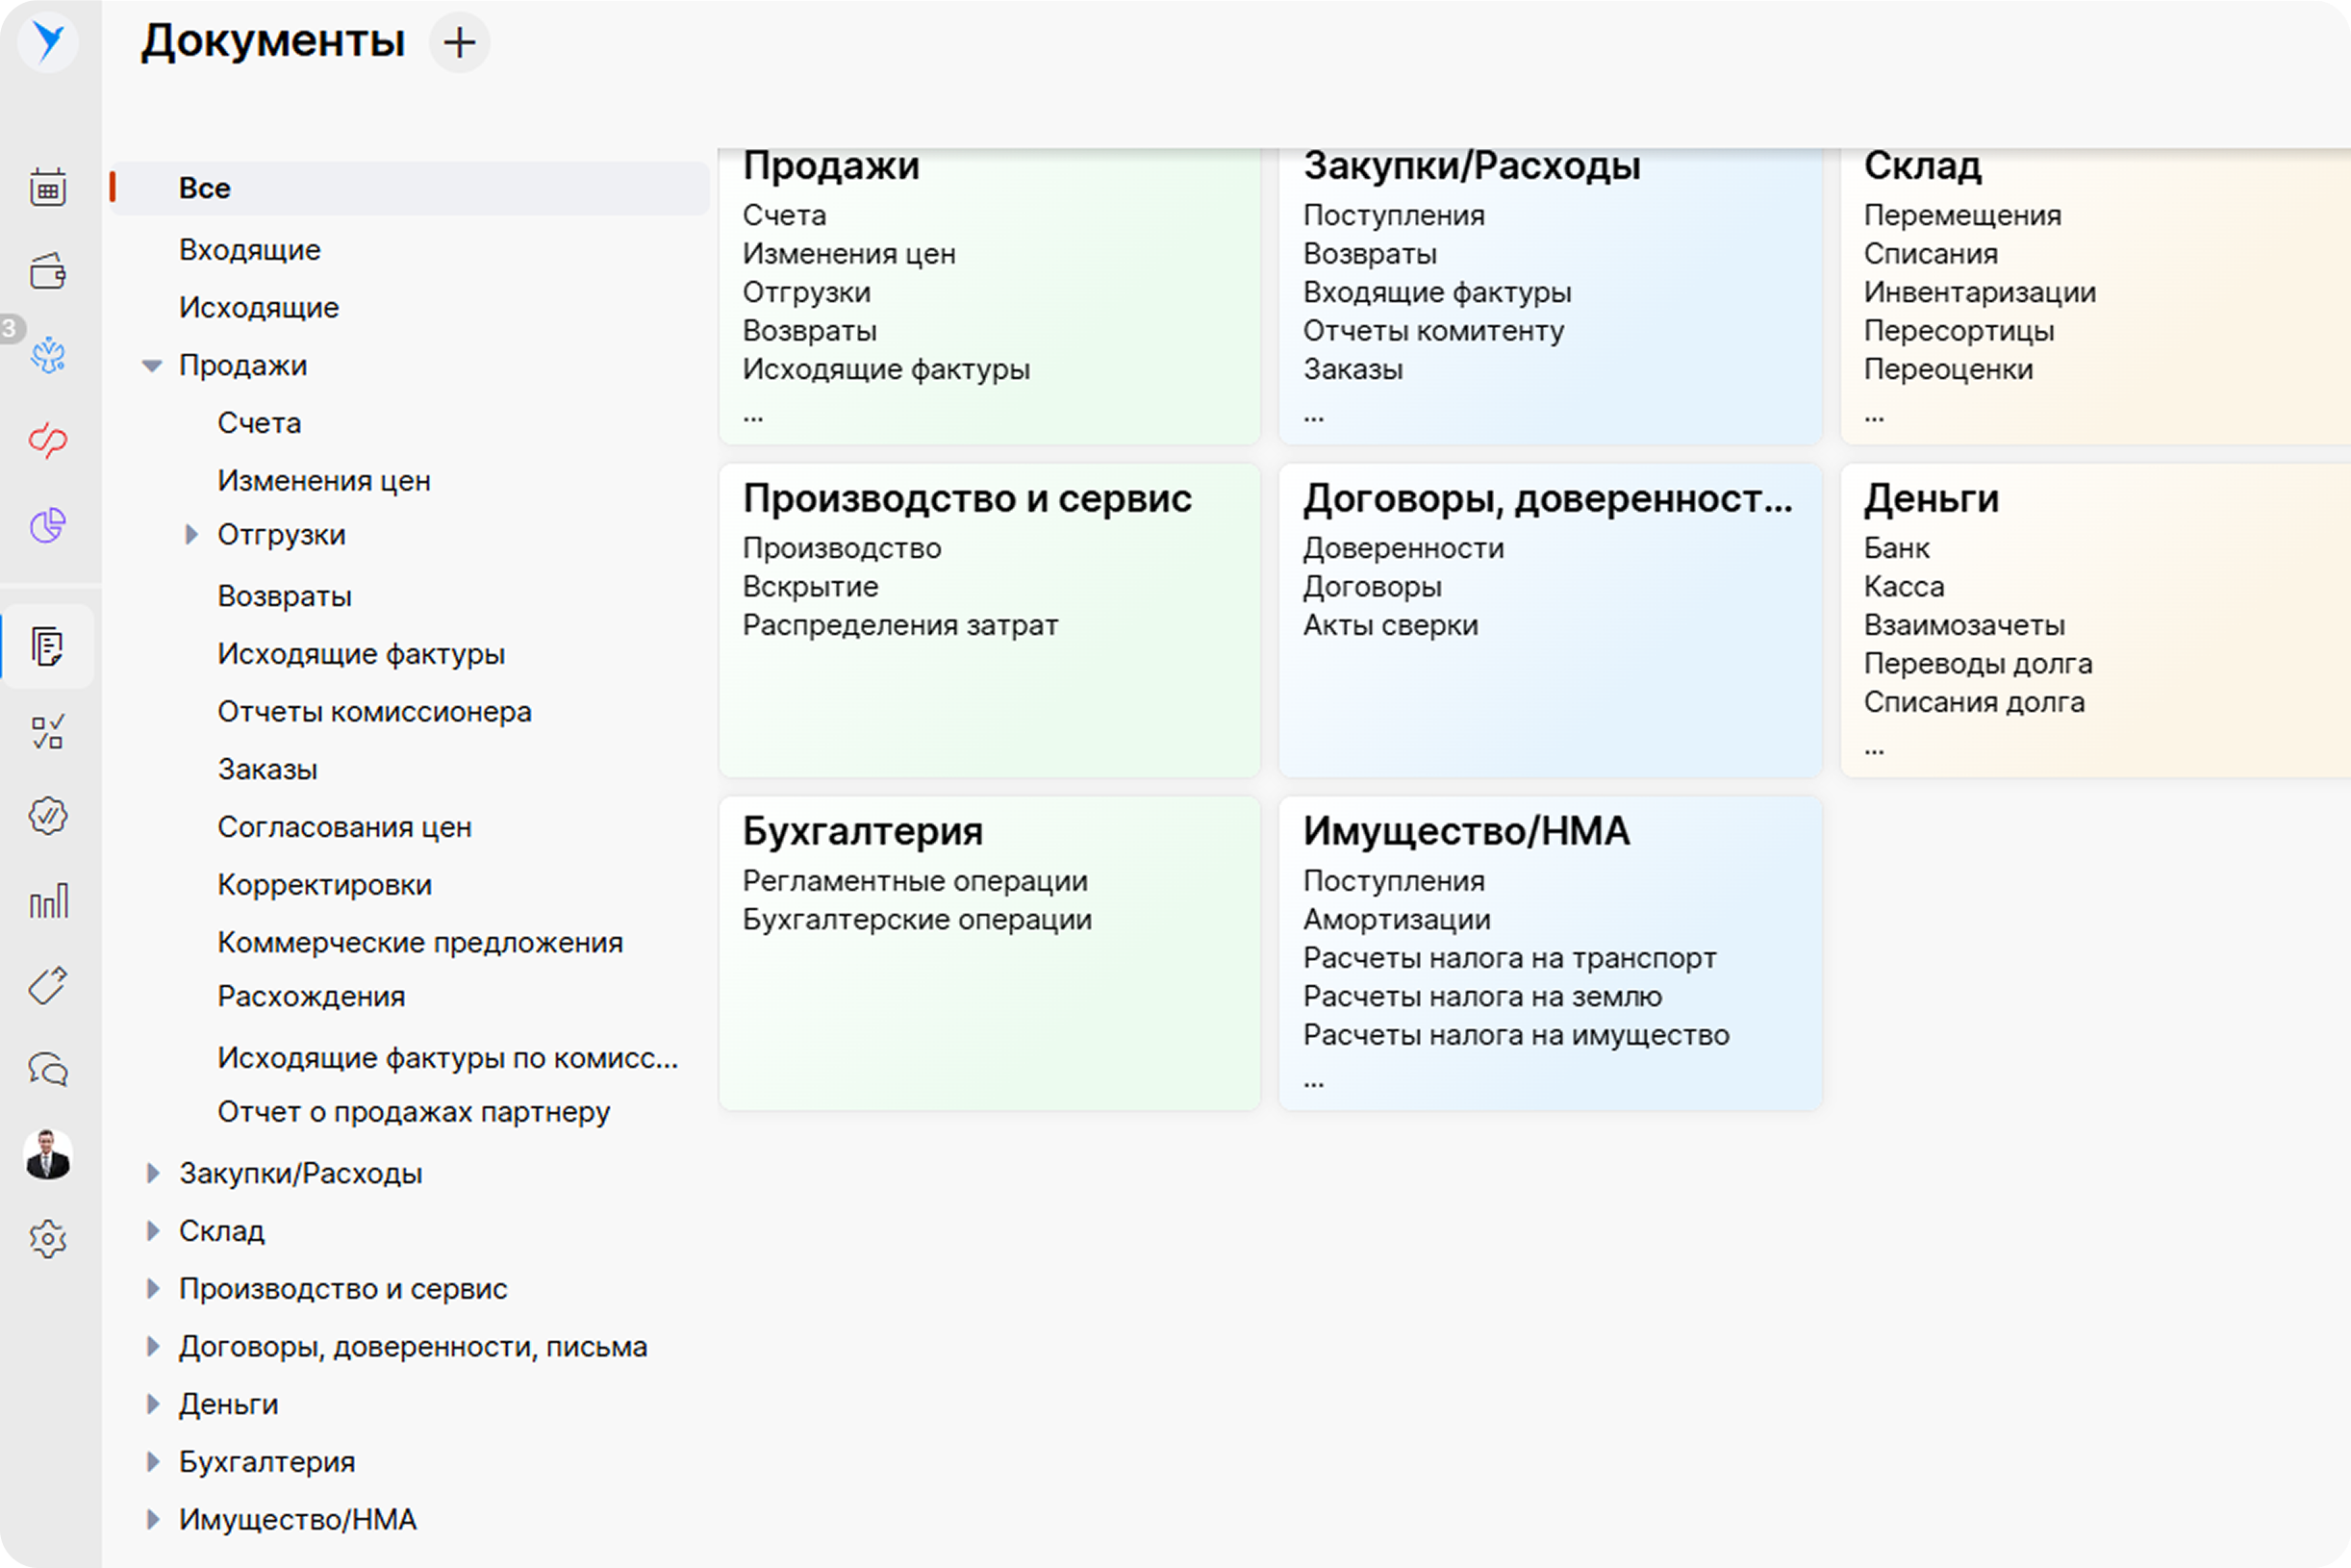Open the calendar icon in sidebar
Image resolution: width=2351 pixels, height=1568 pixels.
click(x=48, y=187)
